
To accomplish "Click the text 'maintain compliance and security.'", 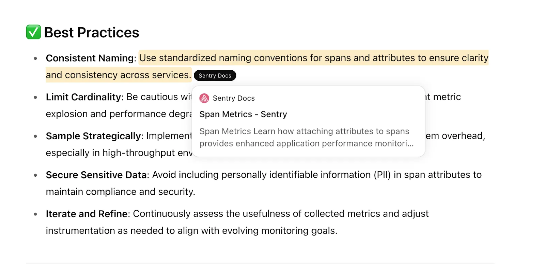I will tap(121, 192).
